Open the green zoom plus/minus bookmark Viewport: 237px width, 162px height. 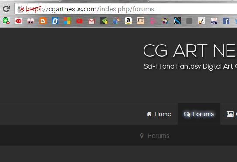(x=6, y=21)
